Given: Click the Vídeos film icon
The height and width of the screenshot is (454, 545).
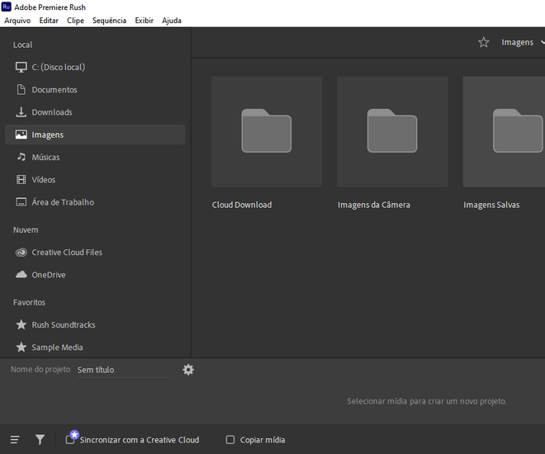Looking at the screenshot, I should tap(21, 180).
